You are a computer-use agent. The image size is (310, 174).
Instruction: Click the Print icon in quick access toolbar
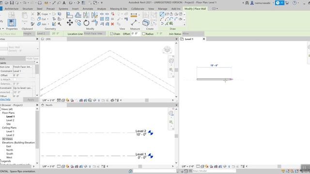point(40,3)
